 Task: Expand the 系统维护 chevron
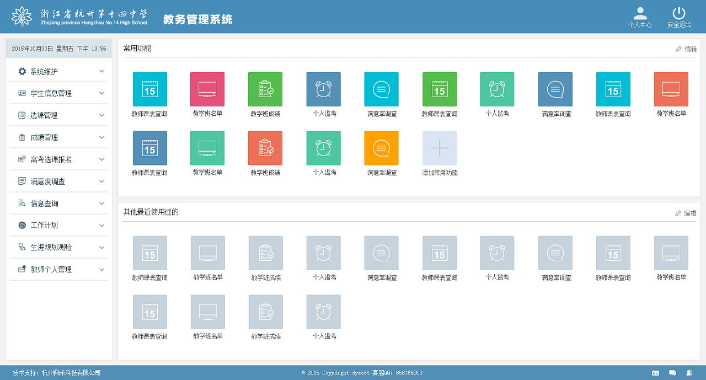click(x=101, y=71)
